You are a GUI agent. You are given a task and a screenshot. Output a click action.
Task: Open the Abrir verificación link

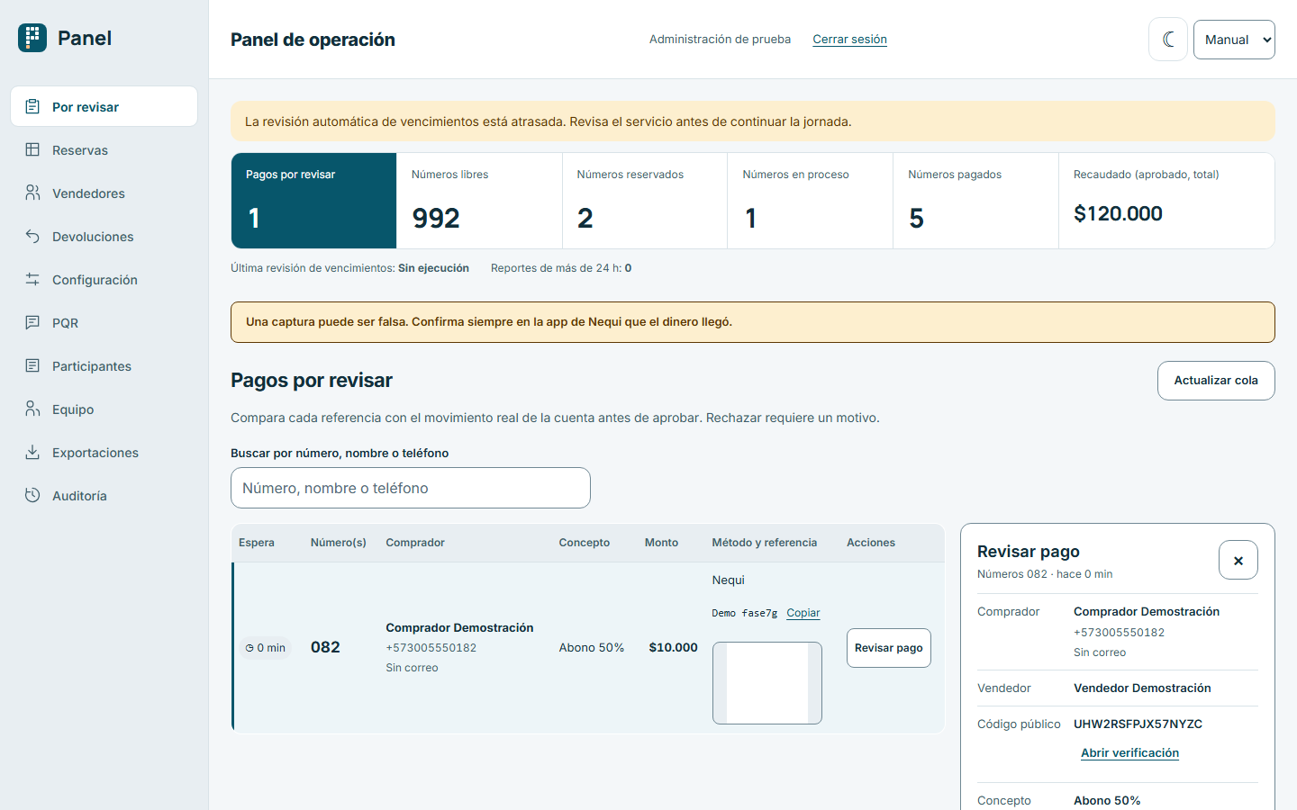point(1129,753)
